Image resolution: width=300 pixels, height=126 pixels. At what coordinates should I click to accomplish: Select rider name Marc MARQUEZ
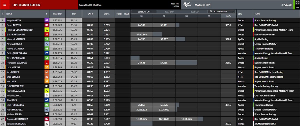(14, 110)
